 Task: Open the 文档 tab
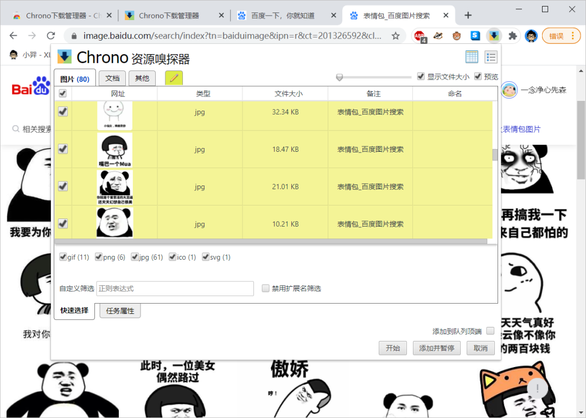coord(112,78)
